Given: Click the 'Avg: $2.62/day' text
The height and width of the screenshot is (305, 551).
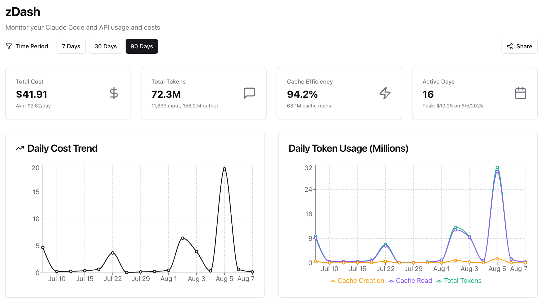Looking at the screenshot, I should 33,106.
